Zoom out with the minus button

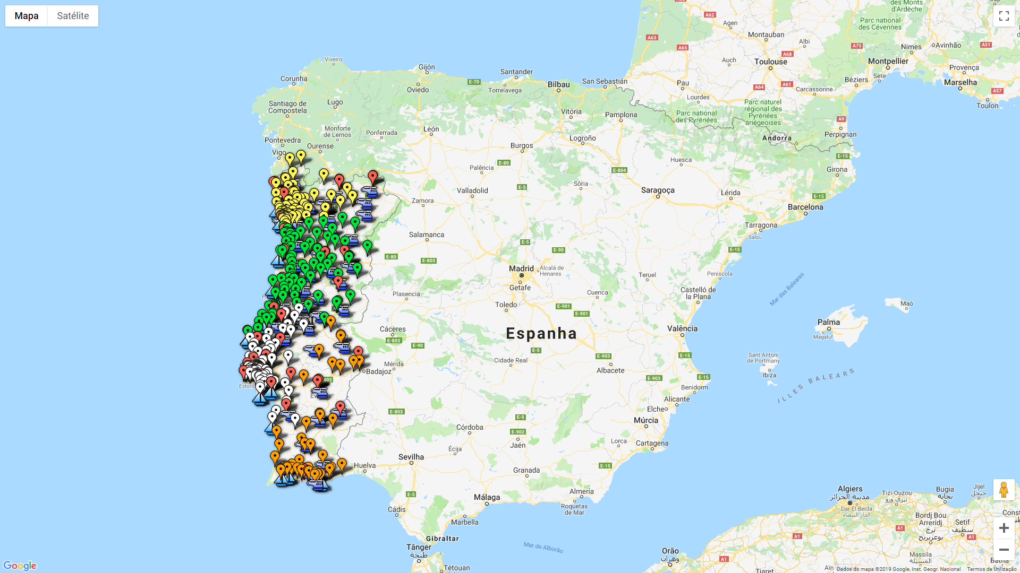pos(1004,550)
